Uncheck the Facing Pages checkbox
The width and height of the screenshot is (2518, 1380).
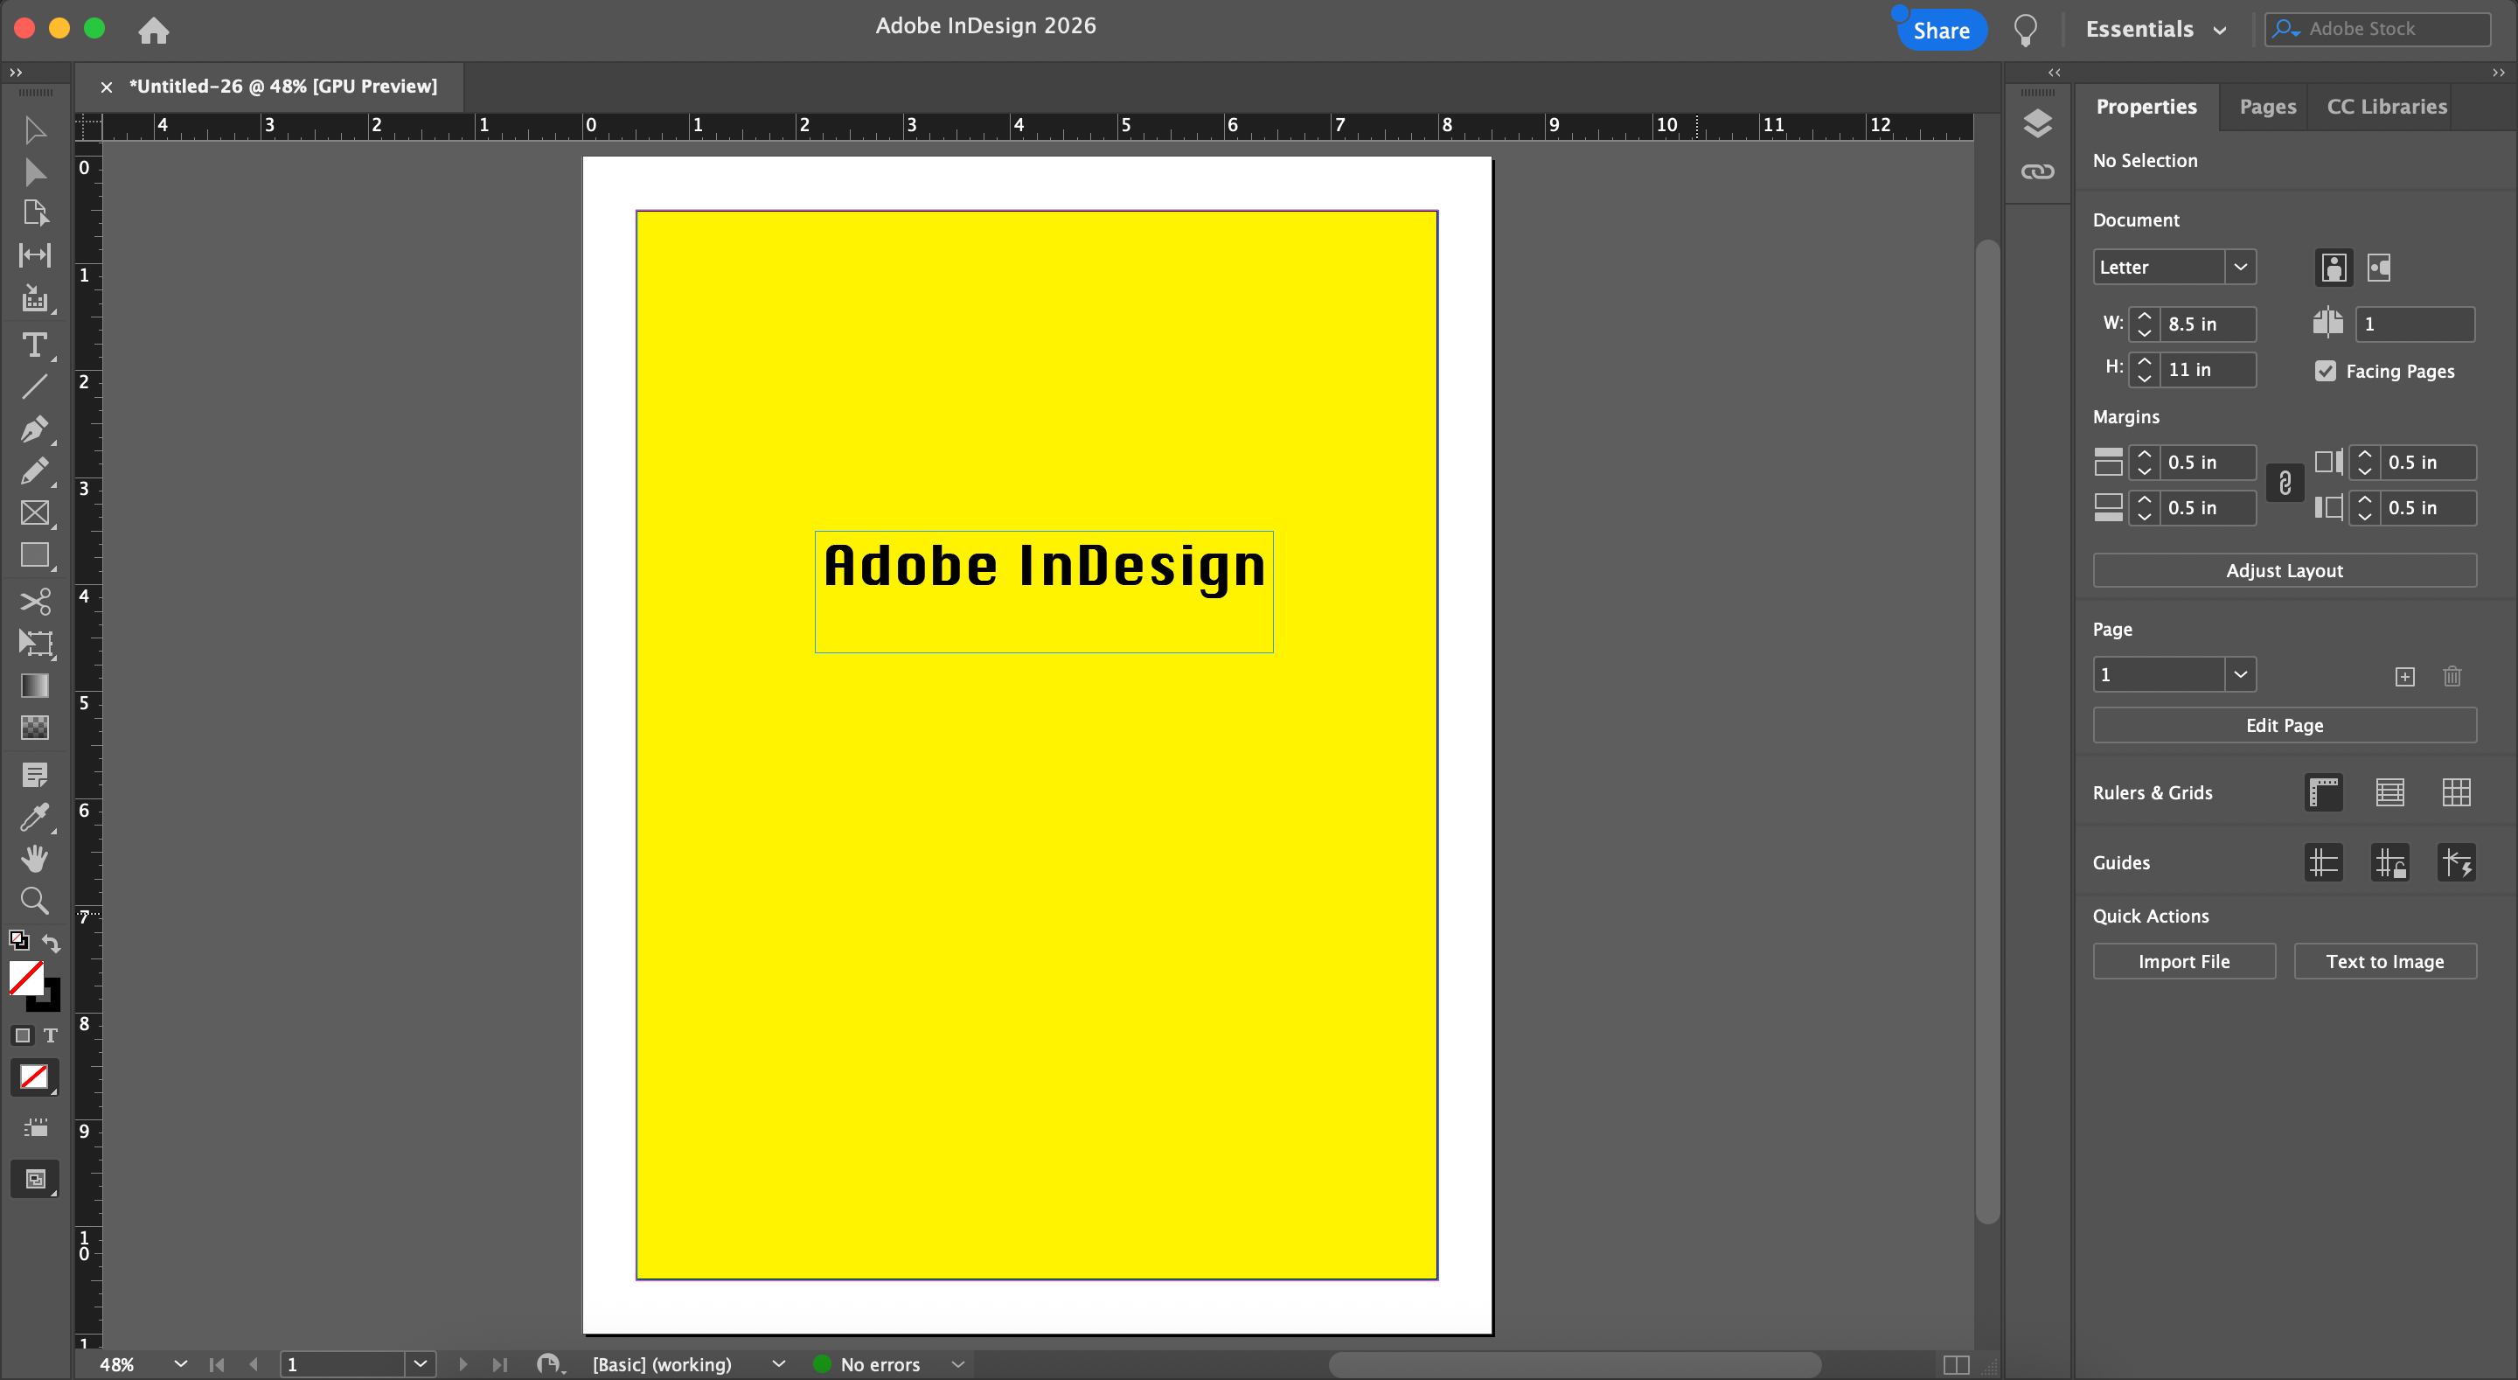[2326, 371]
